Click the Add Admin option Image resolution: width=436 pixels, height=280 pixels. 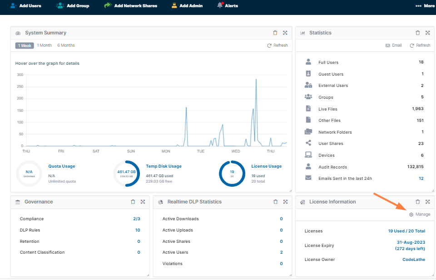tap(187, 6)
